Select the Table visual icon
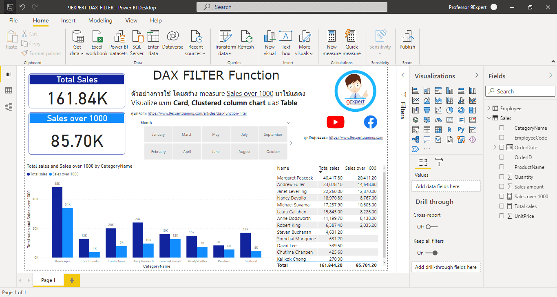The width and height of the screenshot is (557, 297). [x=427, y=130]
